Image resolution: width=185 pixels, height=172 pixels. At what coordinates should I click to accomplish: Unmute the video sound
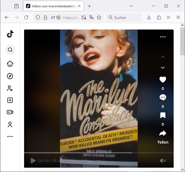(x=163, y=161)
